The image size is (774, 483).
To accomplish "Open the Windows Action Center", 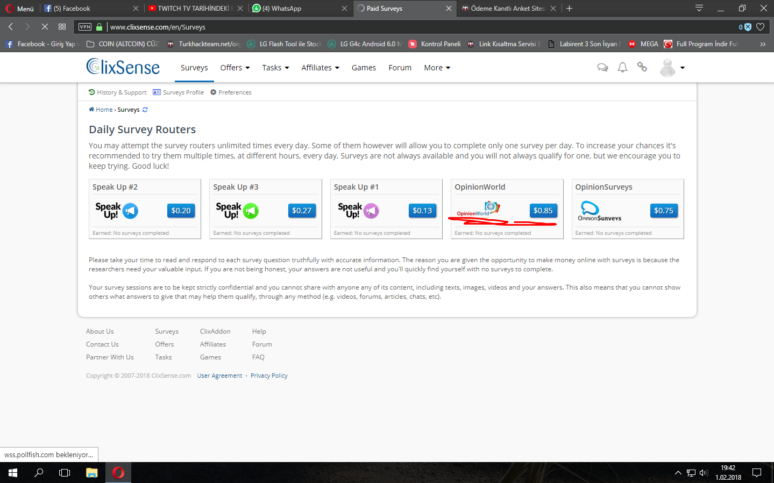I will pyautogui.click(x=757, y=473).
